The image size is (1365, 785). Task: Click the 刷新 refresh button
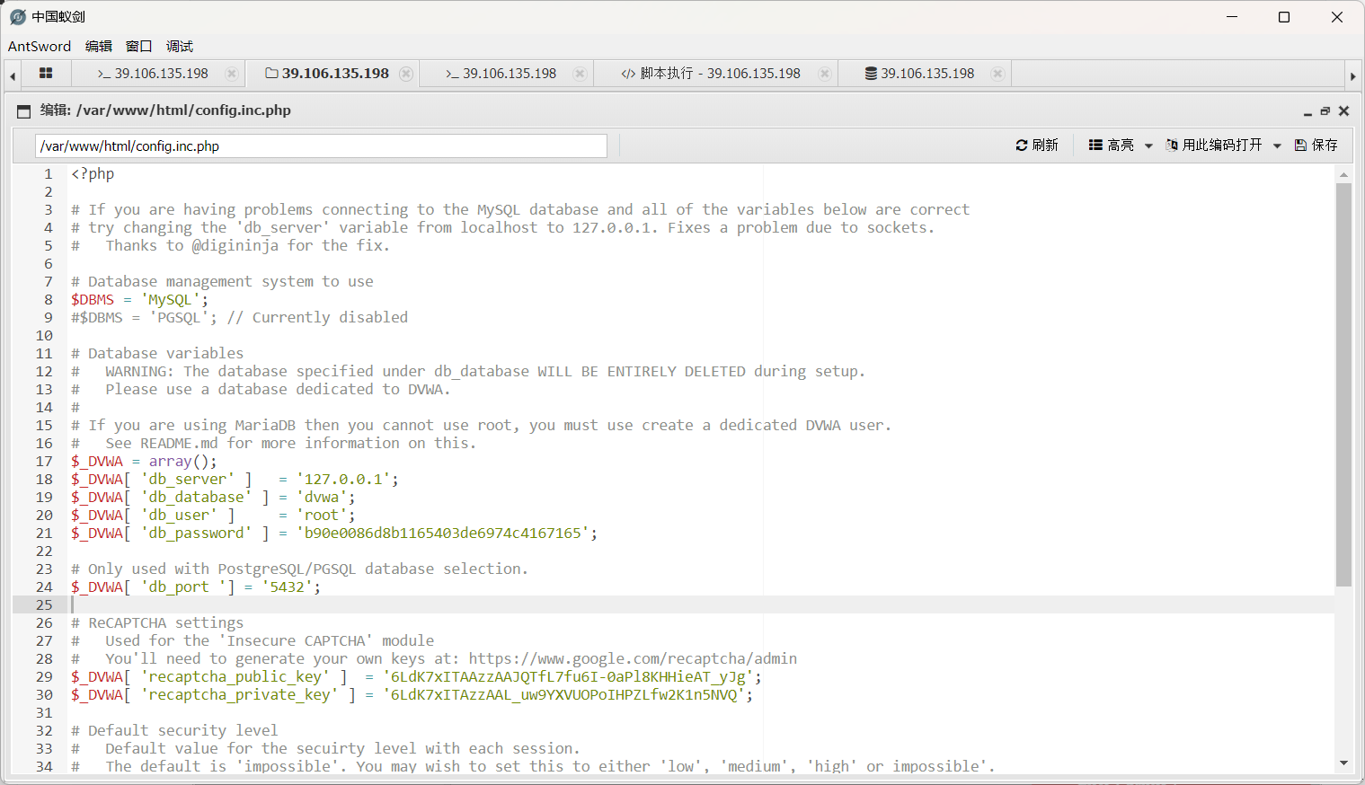click(x=1037, y=145)
